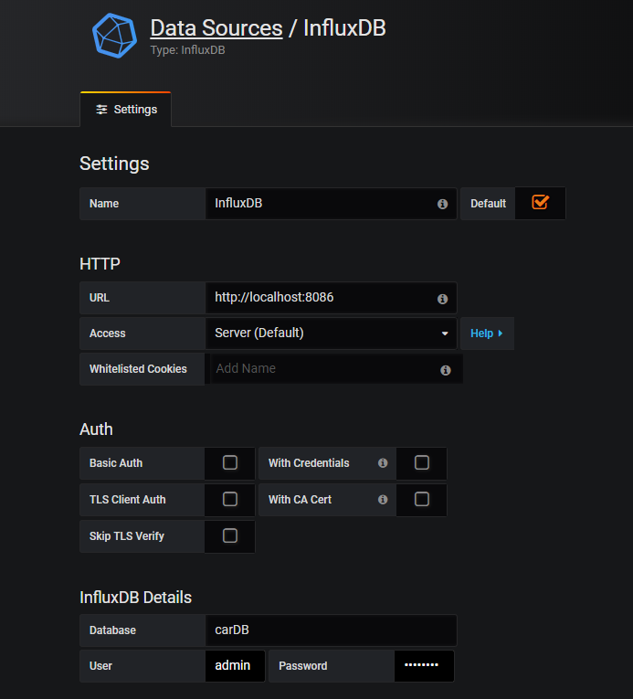Click the info icon in the URL field
Viewport: 633px width, 699px height.
pyautogui.click(x=442, y=299)
